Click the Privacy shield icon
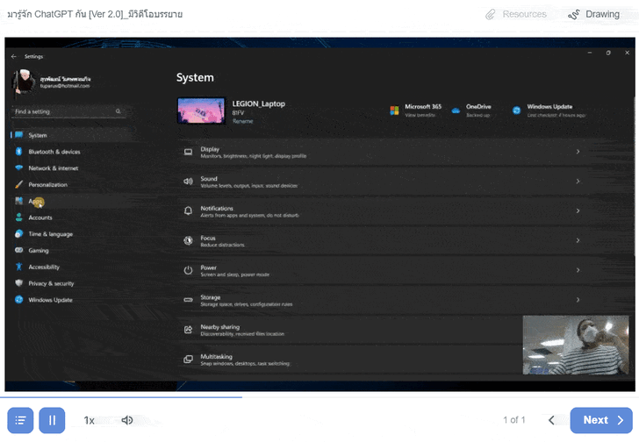This screenshot has width=639, height=442. (x=18, y=283)
